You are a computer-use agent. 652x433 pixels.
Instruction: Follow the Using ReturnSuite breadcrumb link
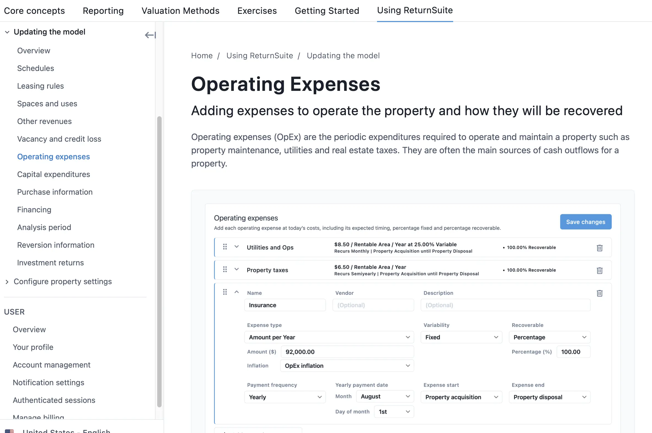pos(260,56)
